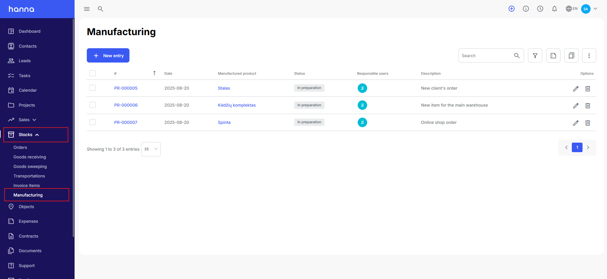Tick the select-all header checkbox
This screenshot has width=607, height=279.
point(92,73)
